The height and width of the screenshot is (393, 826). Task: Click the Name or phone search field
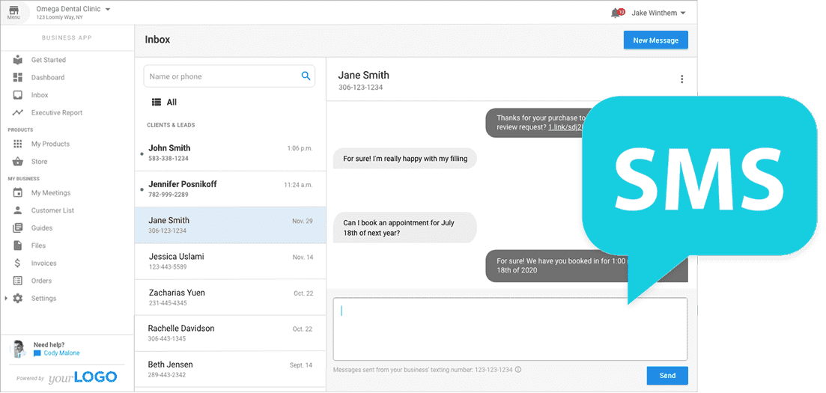(x=221, y=76)
